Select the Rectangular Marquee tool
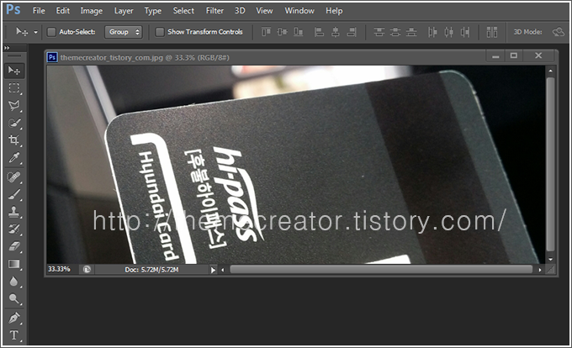 (14, 87)
